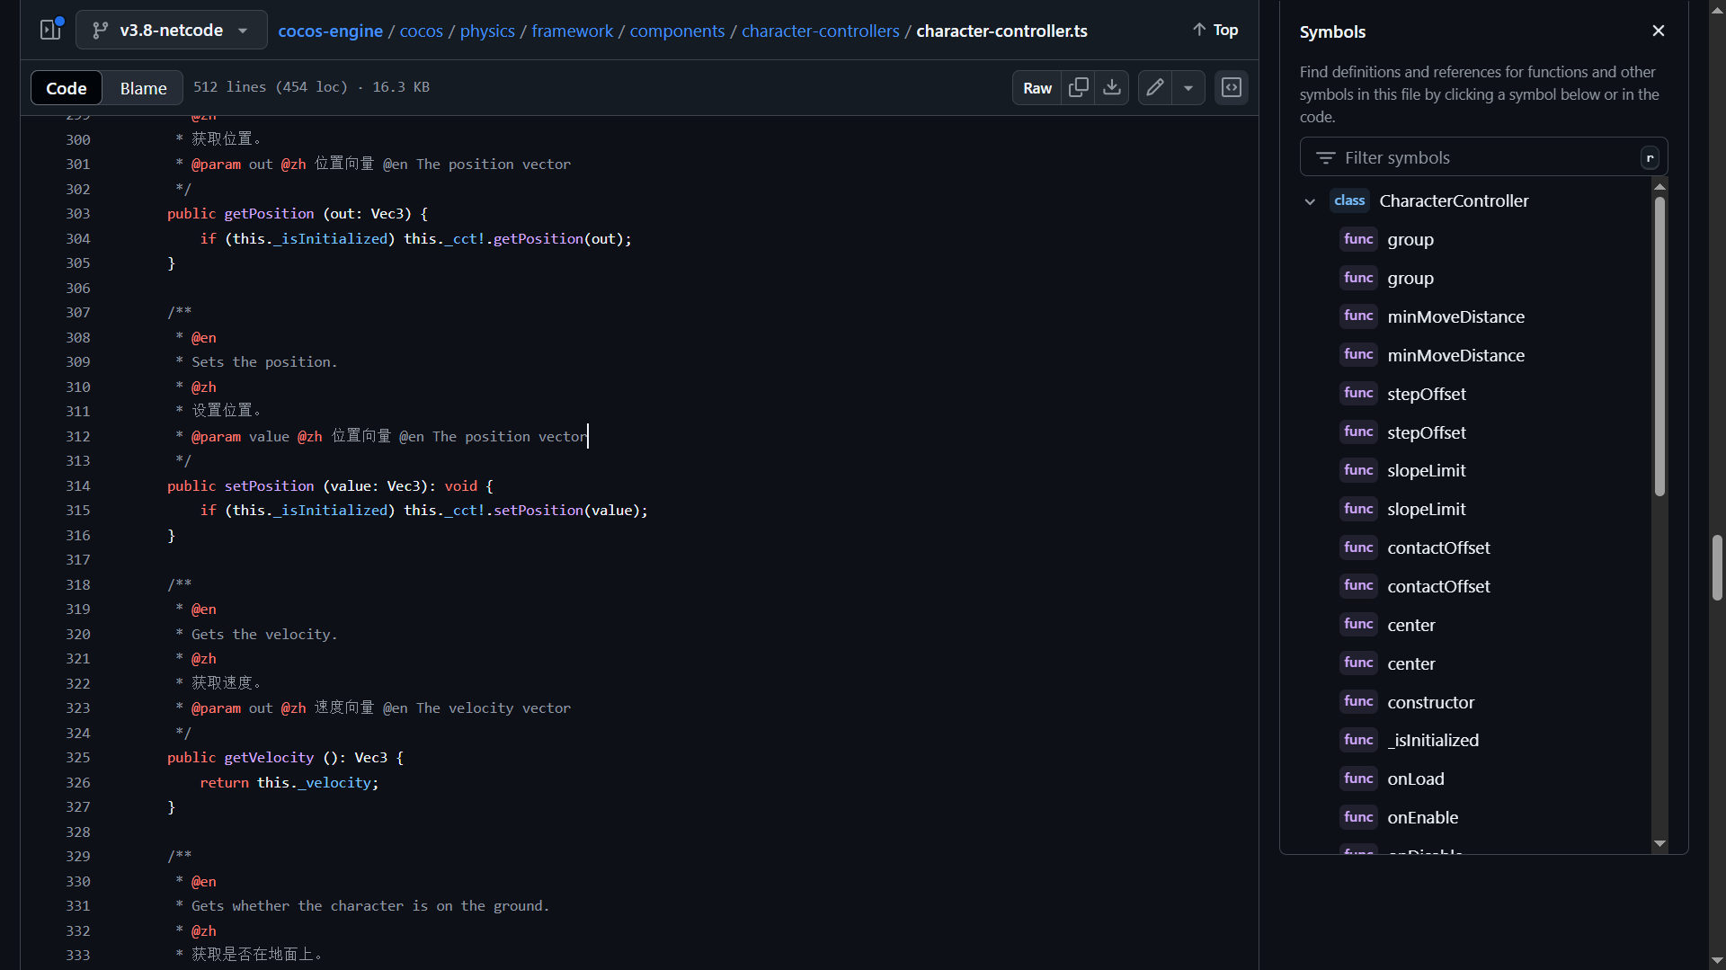
Task: Expand the file tree side panel icon
Action: [x=50, y=30]
